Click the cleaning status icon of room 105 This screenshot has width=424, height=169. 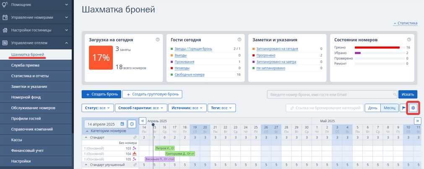[x=134, y=159]
